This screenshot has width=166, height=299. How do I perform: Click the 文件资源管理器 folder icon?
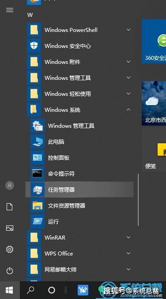pyautogui.click(x=38, y=205)
